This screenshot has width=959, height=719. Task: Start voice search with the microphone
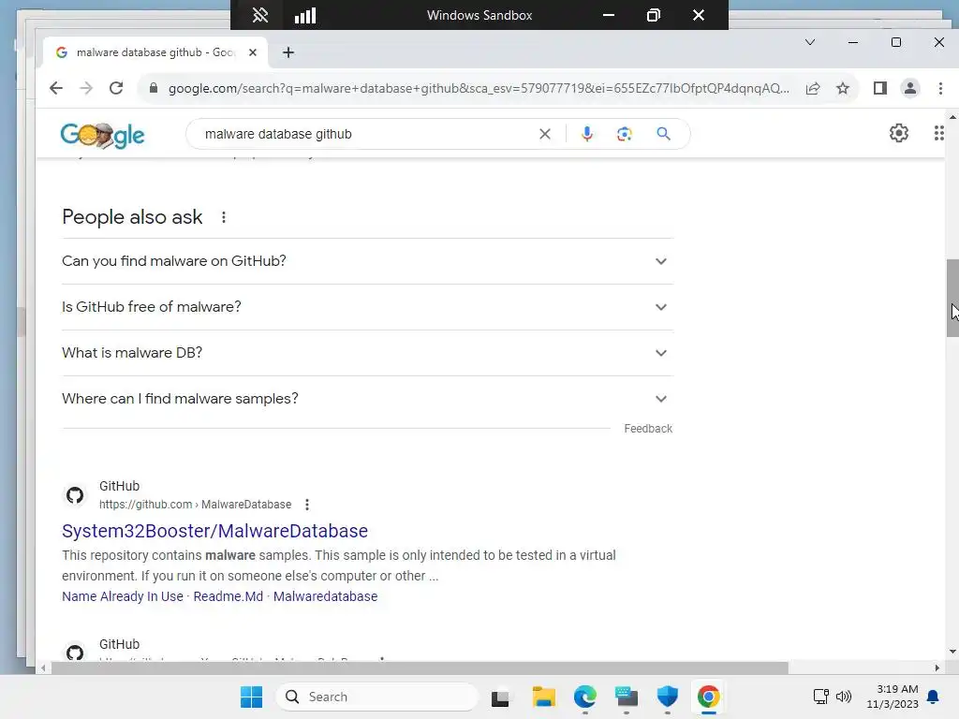(587, 134)
